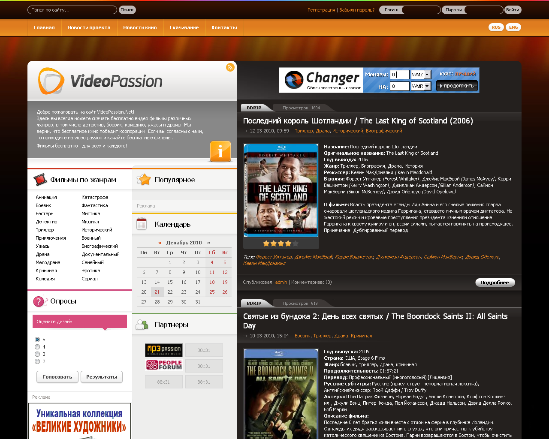Click the orange RSS feed icon
The height and width of the screenshot is (439, 549).
pos(230,67)
